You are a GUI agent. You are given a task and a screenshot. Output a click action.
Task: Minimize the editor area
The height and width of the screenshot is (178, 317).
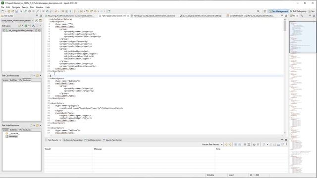(x=282, y=15)
